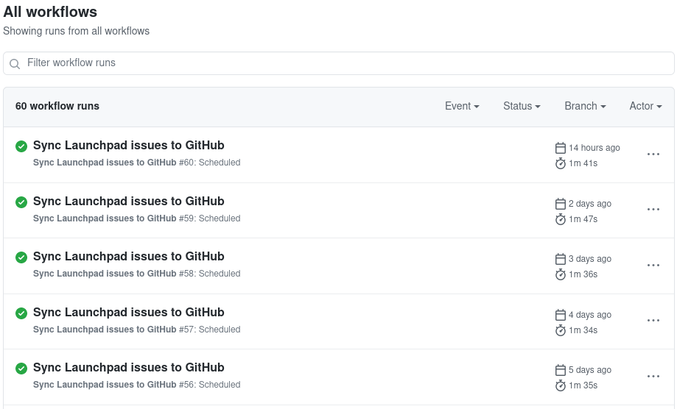
Task: Open the Actor filter dropdown
Action: pyautogui.click(x=645, y=106)
